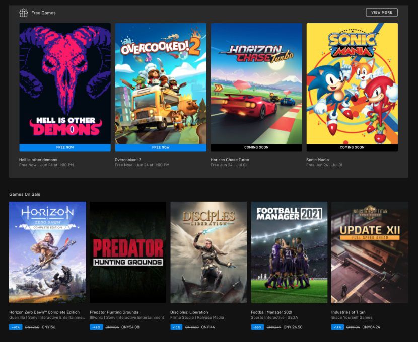Open the 'Football Manager 2021' title text
This screenshot has width=418, height=342.
pyautogui.click(x=271, y=312)
